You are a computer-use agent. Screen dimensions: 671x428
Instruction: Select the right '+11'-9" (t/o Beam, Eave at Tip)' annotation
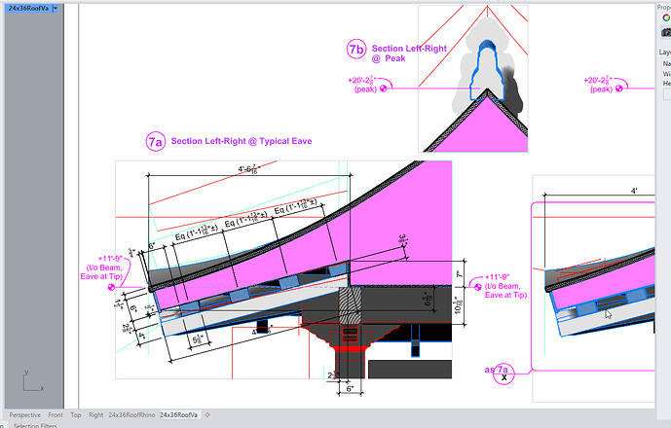click(505, 286)
